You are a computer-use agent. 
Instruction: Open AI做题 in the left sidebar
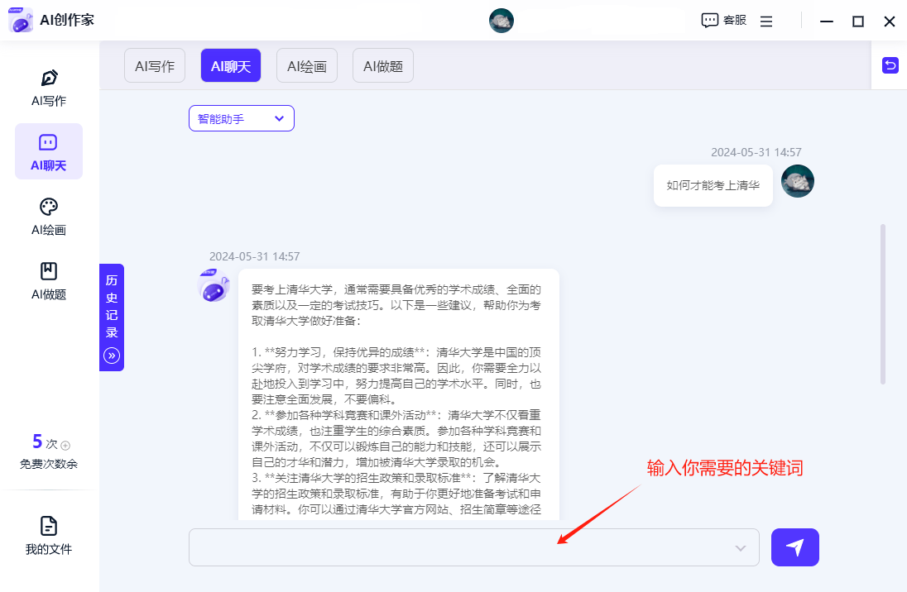click(x=49, y=280)
